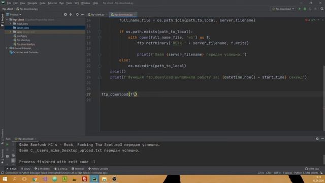Screen dimensions: 325x183
Task: Open the Code menu
Action: click(43, 3)
